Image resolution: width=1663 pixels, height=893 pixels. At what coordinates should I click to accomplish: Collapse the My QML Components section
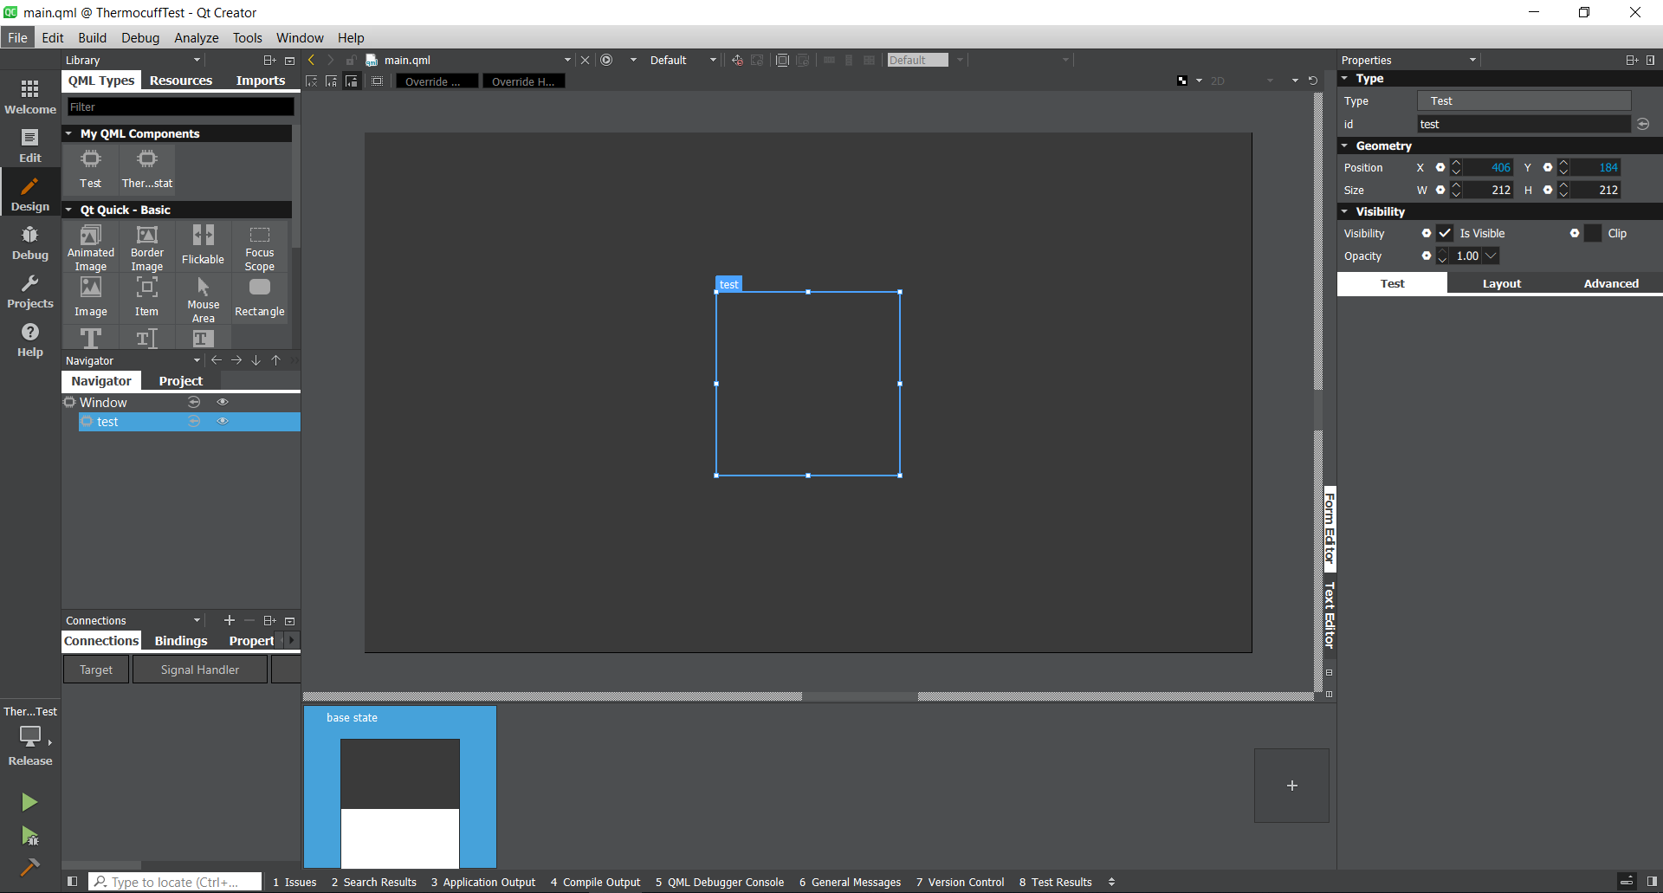coord(68,133)
